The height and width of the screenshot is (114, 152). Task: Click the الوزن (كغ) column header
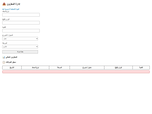[118, 68]
